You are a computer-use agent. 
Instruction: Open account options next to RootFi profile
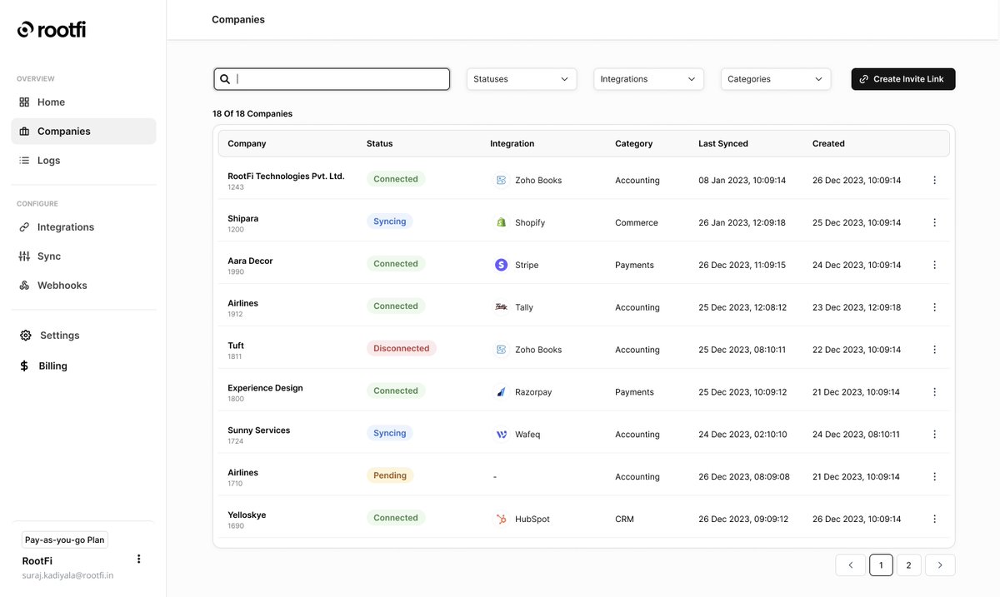pyautogui.click(x=138, y=559)
